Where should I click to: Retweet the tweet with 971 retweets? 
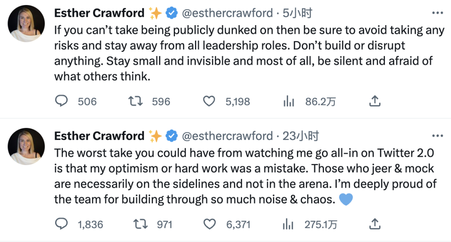140,224
